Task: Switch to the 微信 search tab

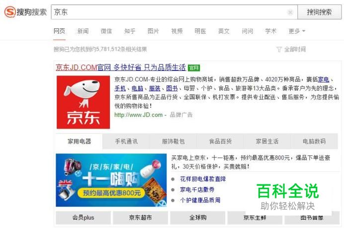Action: (106, 31)
